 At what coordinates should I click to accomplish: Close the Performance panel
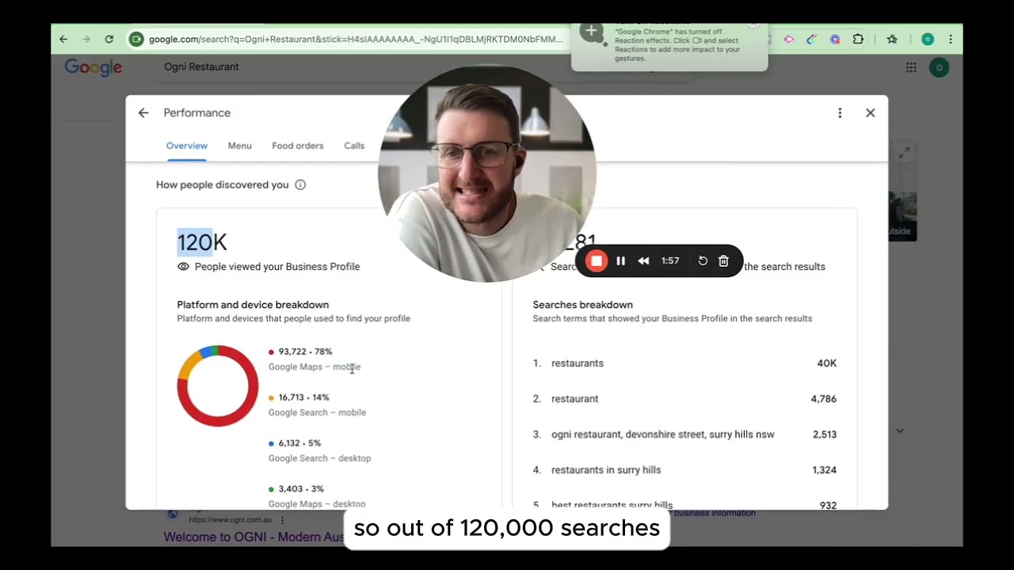[870, 113]
